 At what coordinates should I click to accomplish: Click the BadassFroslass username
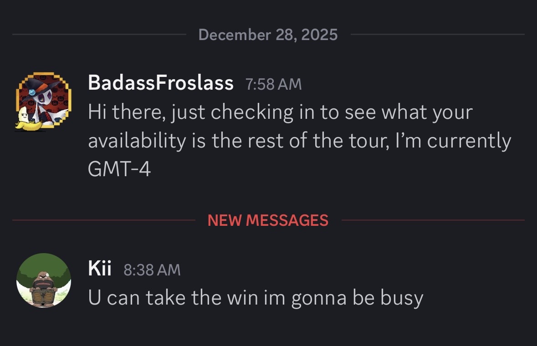pos(160,83)
